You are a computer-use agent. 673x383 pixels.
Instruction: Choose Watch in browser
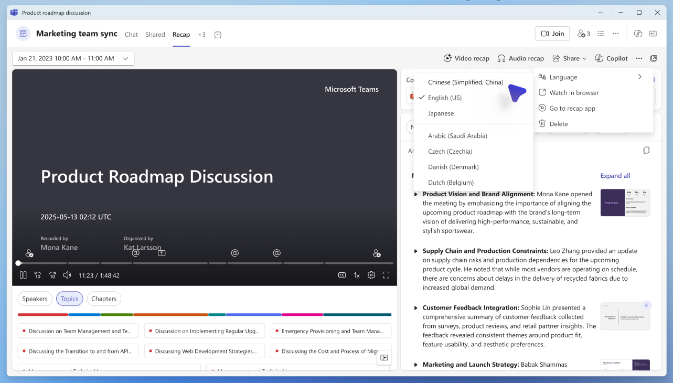point(593,92)
